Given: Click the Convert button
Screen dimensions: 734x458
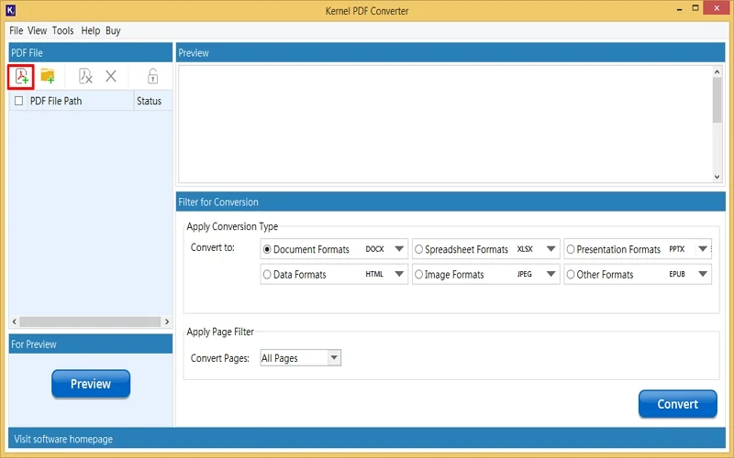Looking at the screenshot, I should [677, 404].
